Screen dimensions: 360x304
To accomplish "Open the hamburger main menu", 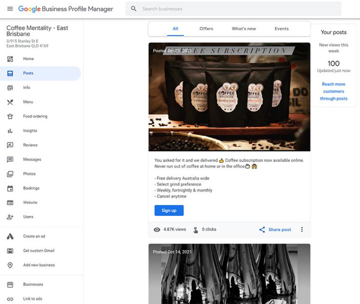I will [10, 9].
